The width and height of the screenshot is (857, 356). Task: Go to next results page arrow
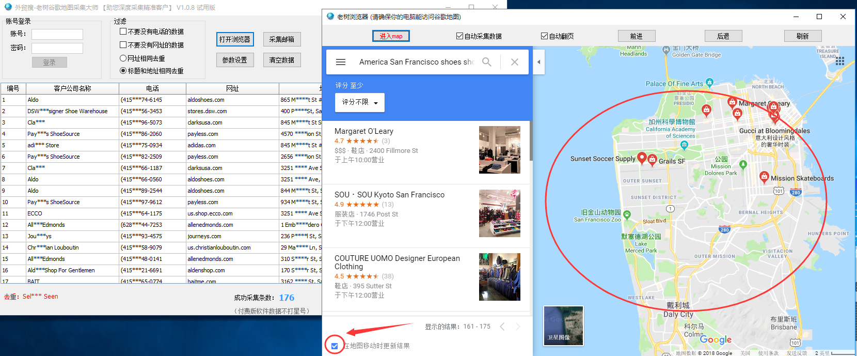[x=518, y=327]
